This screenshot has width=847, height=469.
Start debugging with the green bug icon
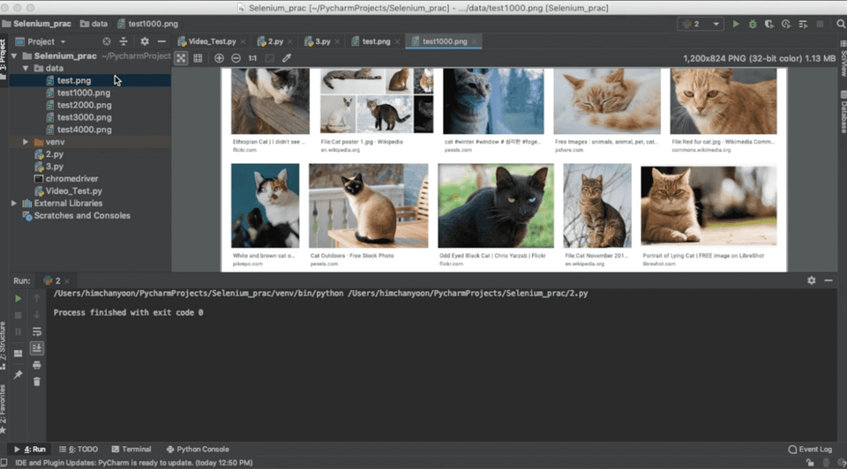point(753,24)
